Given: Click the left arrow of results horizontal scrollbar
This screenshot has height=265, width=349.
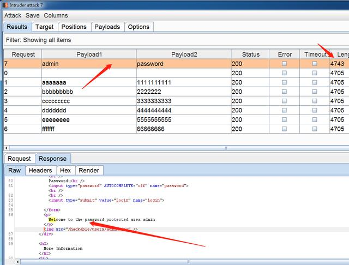Looking at the screenshot, I should pos(6,148).
